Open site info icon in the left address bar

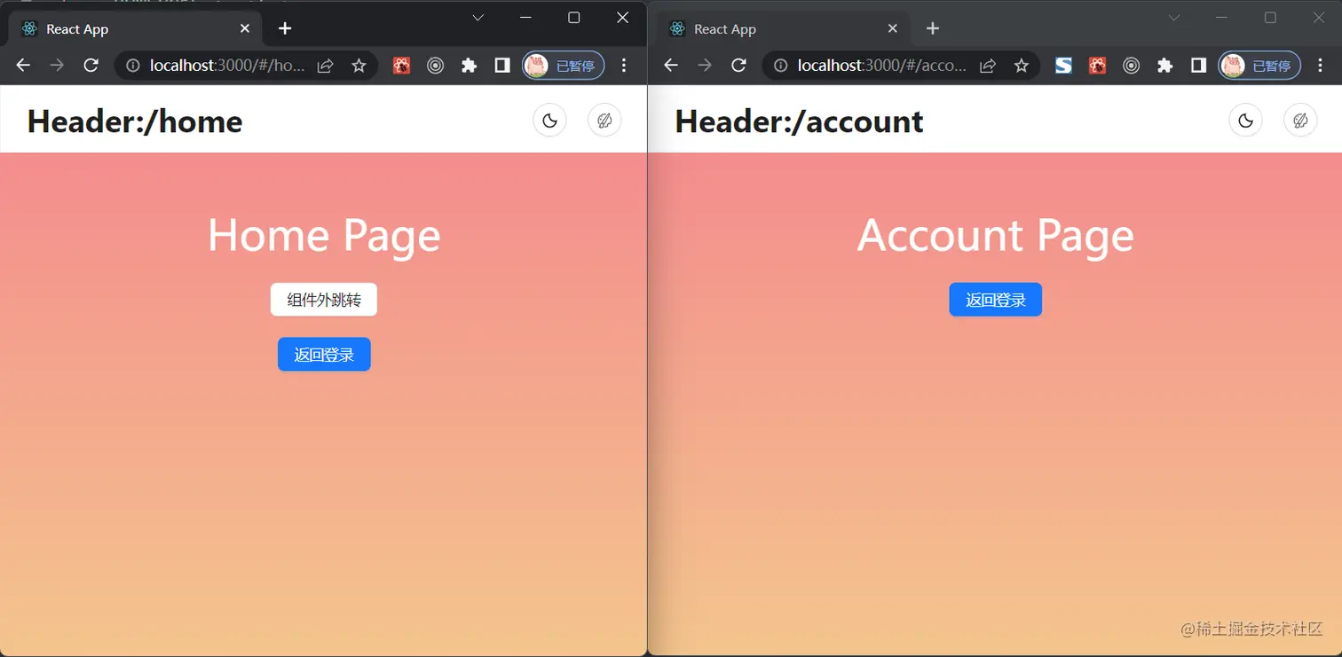coord(133,66)
